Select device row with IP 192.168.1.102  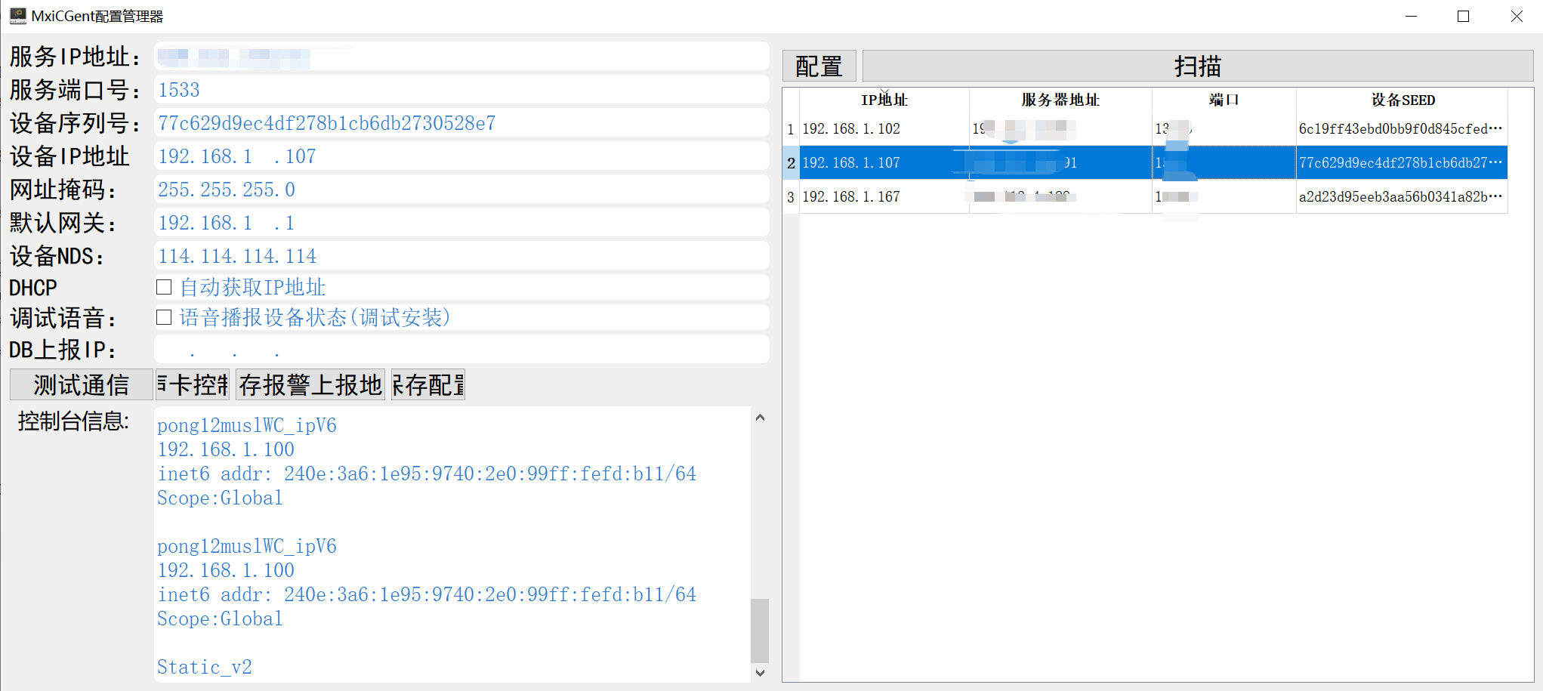[x=851, y=129]
